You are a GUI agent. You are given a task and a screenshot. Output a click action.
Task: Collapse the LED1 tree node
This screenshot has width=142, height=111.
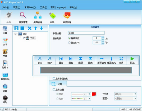click(x=15, y=34)
